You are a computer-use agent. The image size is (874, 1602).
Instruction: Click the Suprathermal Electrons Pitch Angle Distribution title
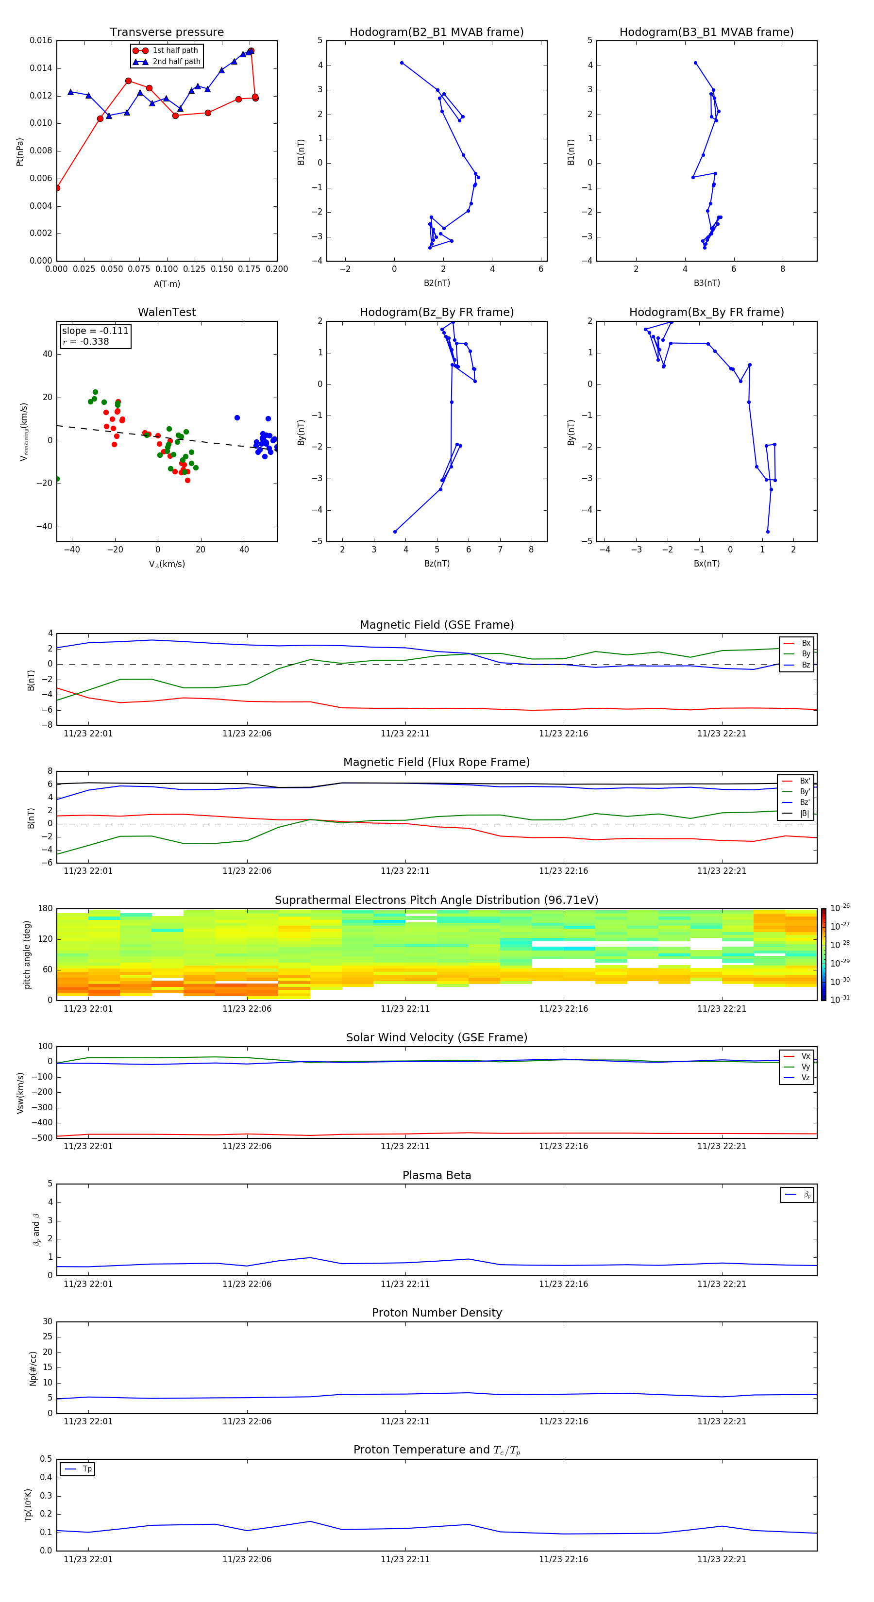[x=437, y=901]
